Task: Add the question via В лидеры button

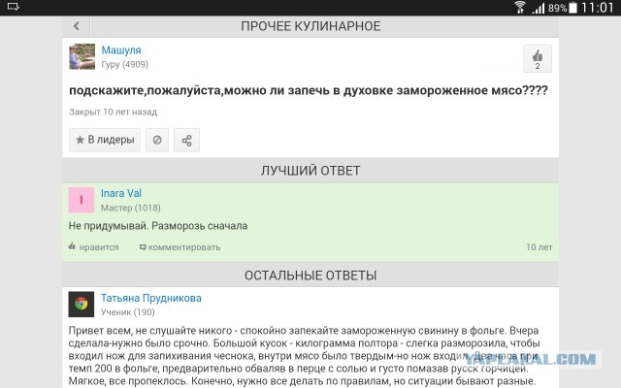Action: pyautogui.click(x=105, y=140)
